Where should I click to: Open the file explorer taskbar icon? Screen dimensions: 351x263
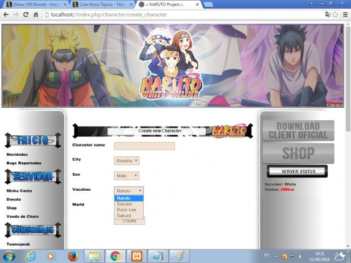[94, 257]
